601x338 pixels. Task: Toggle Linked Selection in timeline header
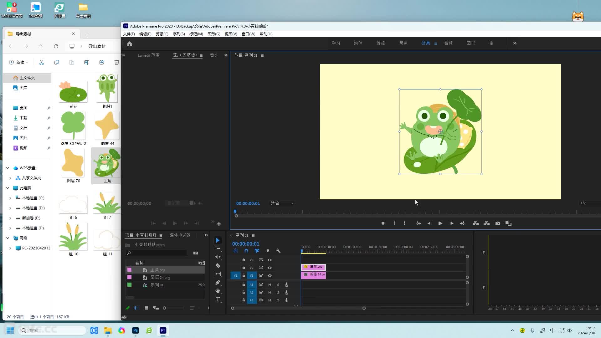tap(257, 251)
